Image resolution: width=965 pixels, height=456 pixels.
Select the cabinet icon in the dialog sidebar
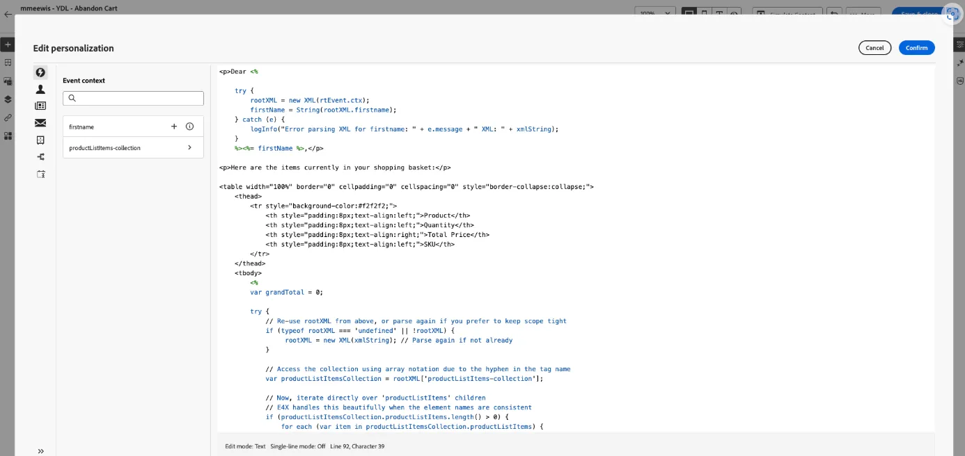(40, 140)
